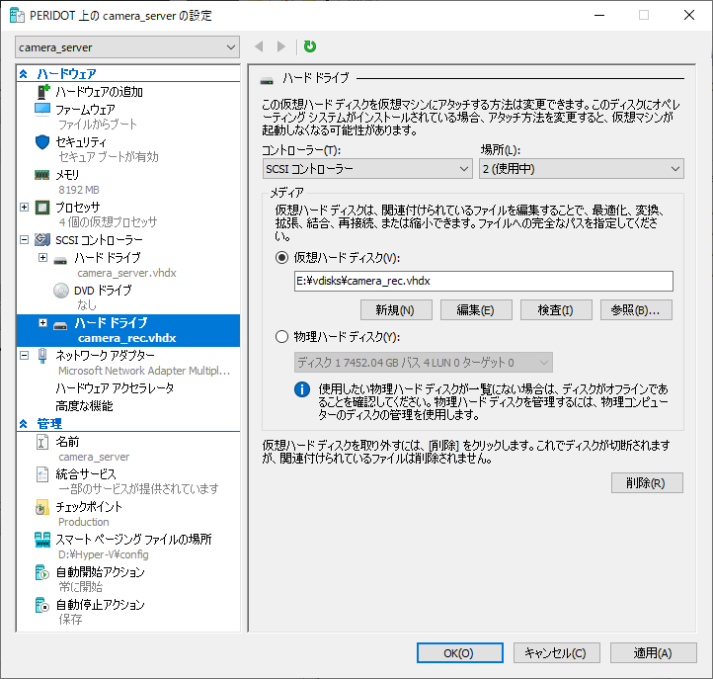Click the 検査(I) button
This screenshot has height=679, width=713.
coord(556,310)
